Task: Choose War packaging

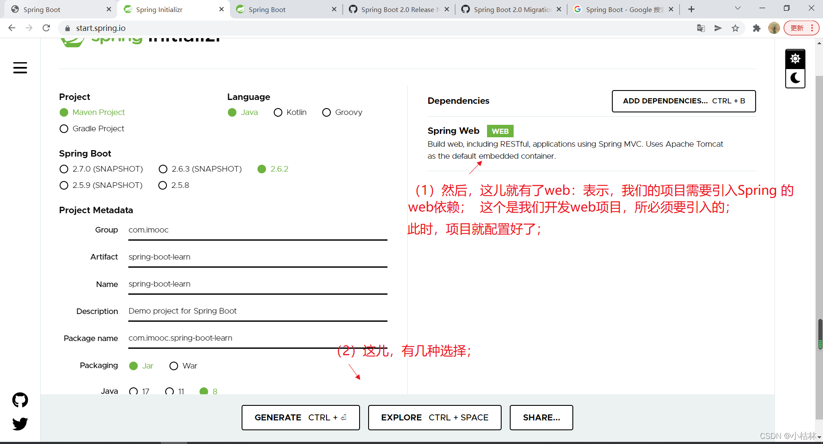Action: coord(174,366)
